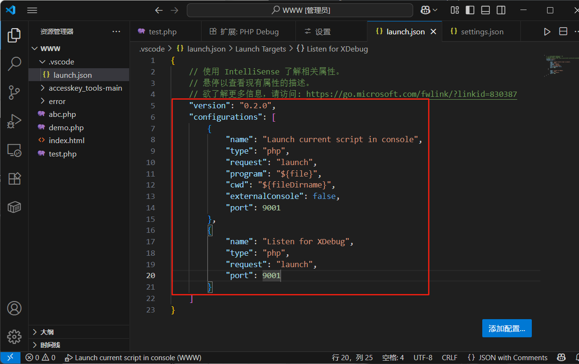Click the WWW command center search box
This screenshot has height=364, width=579.
(300, 10)
